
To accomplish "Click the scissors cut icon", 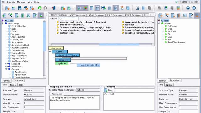I will (x=138, y=8).
